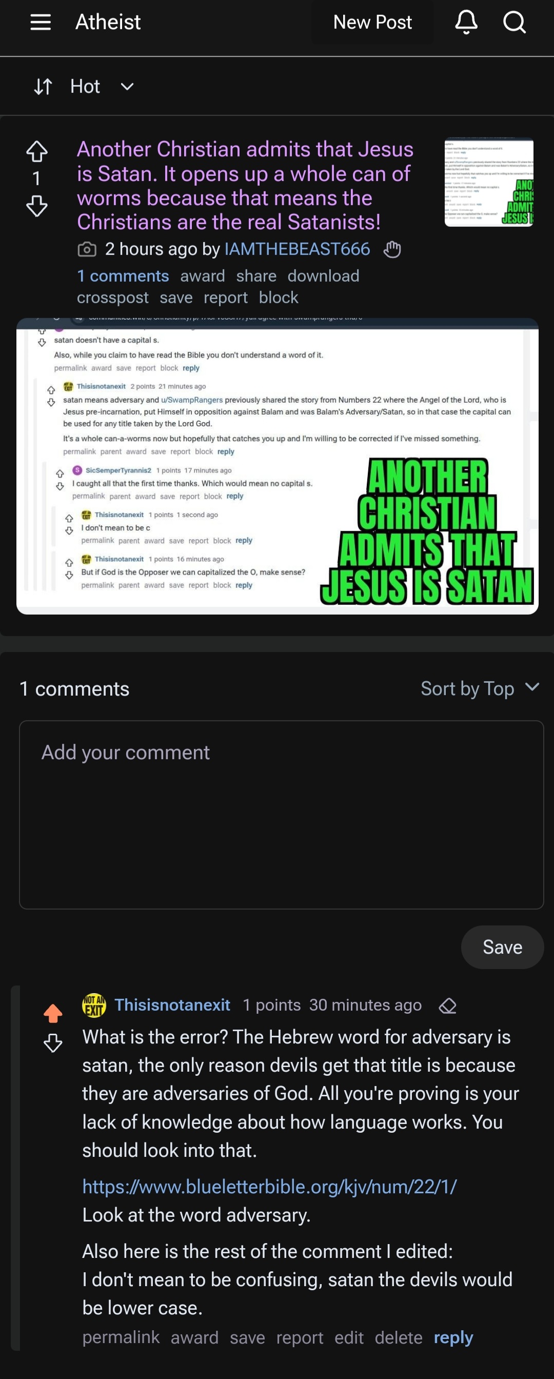Downvote Thisisnotanexit's comment

(x=53, y=1043)
